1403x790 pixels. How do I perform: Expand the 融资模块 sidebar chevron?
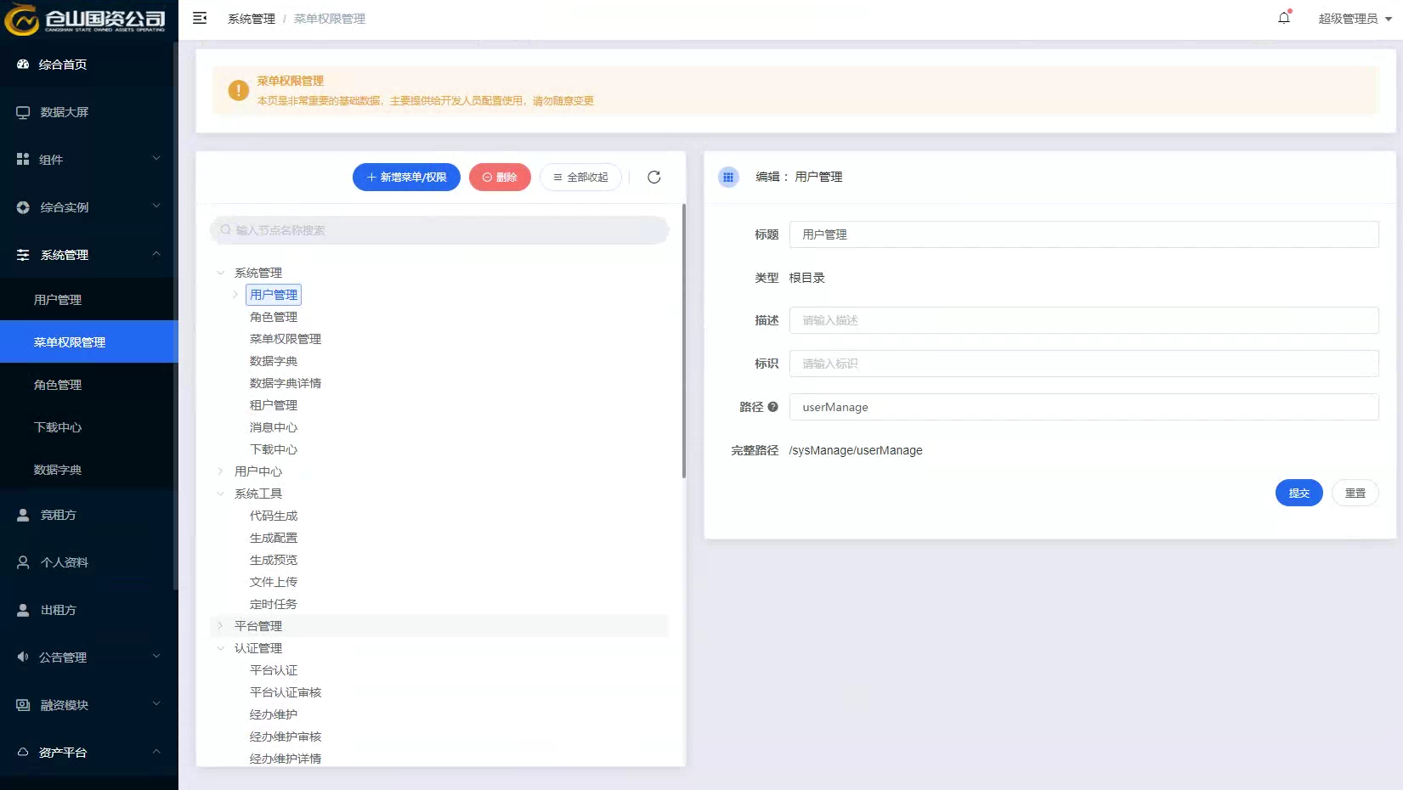(x=156, y=703)
